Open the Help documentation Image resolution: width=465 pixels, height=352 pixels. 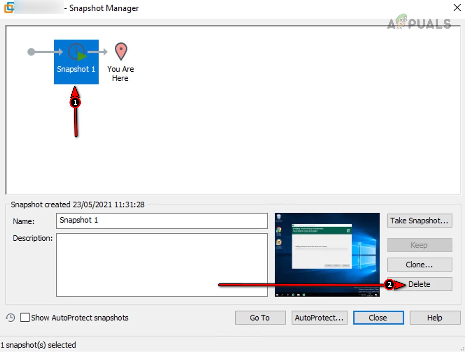[435, 318]
